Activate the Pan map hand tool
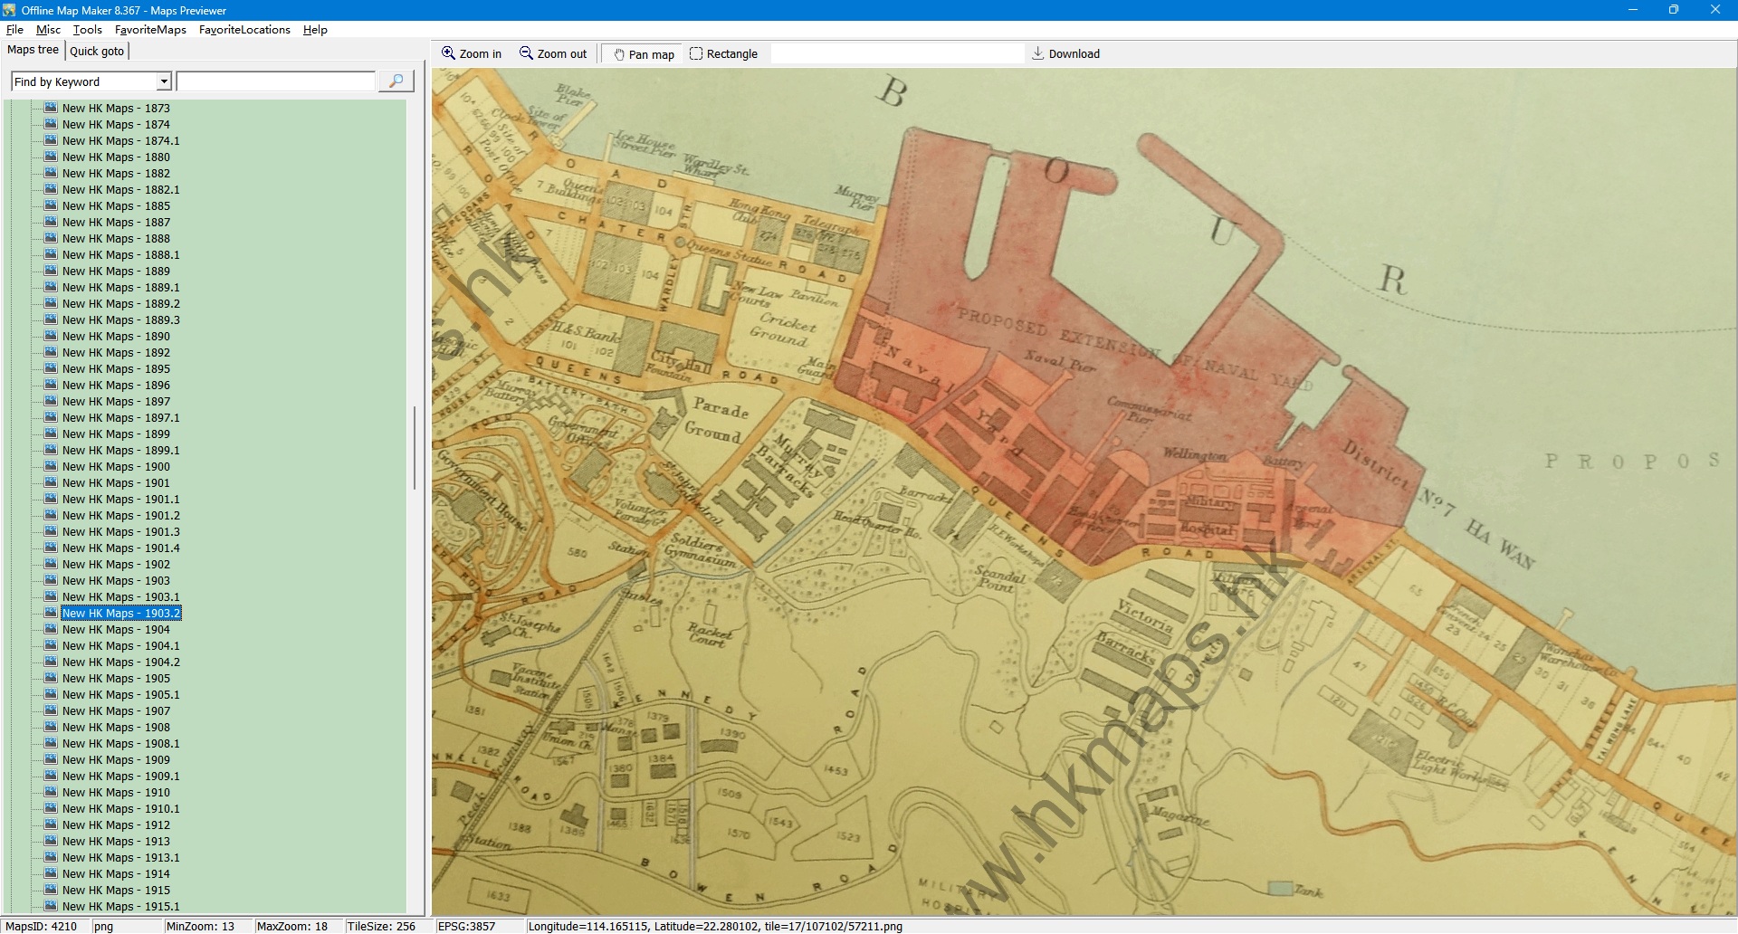Image resolution: width=1738 pixels, height=934 pixels. click(644, 54)
